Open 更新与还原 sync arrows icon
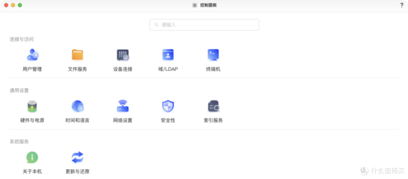This screenshot has width=408, height=179. (77, 157)
